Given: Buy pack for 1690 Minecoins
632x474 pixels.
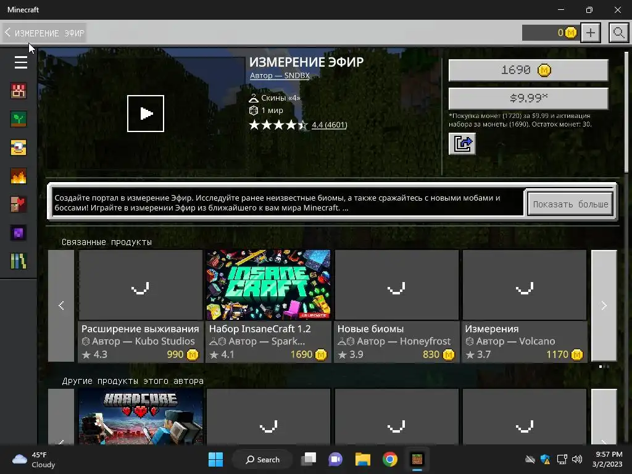Looking at the screenshot, I should (528, 70).
